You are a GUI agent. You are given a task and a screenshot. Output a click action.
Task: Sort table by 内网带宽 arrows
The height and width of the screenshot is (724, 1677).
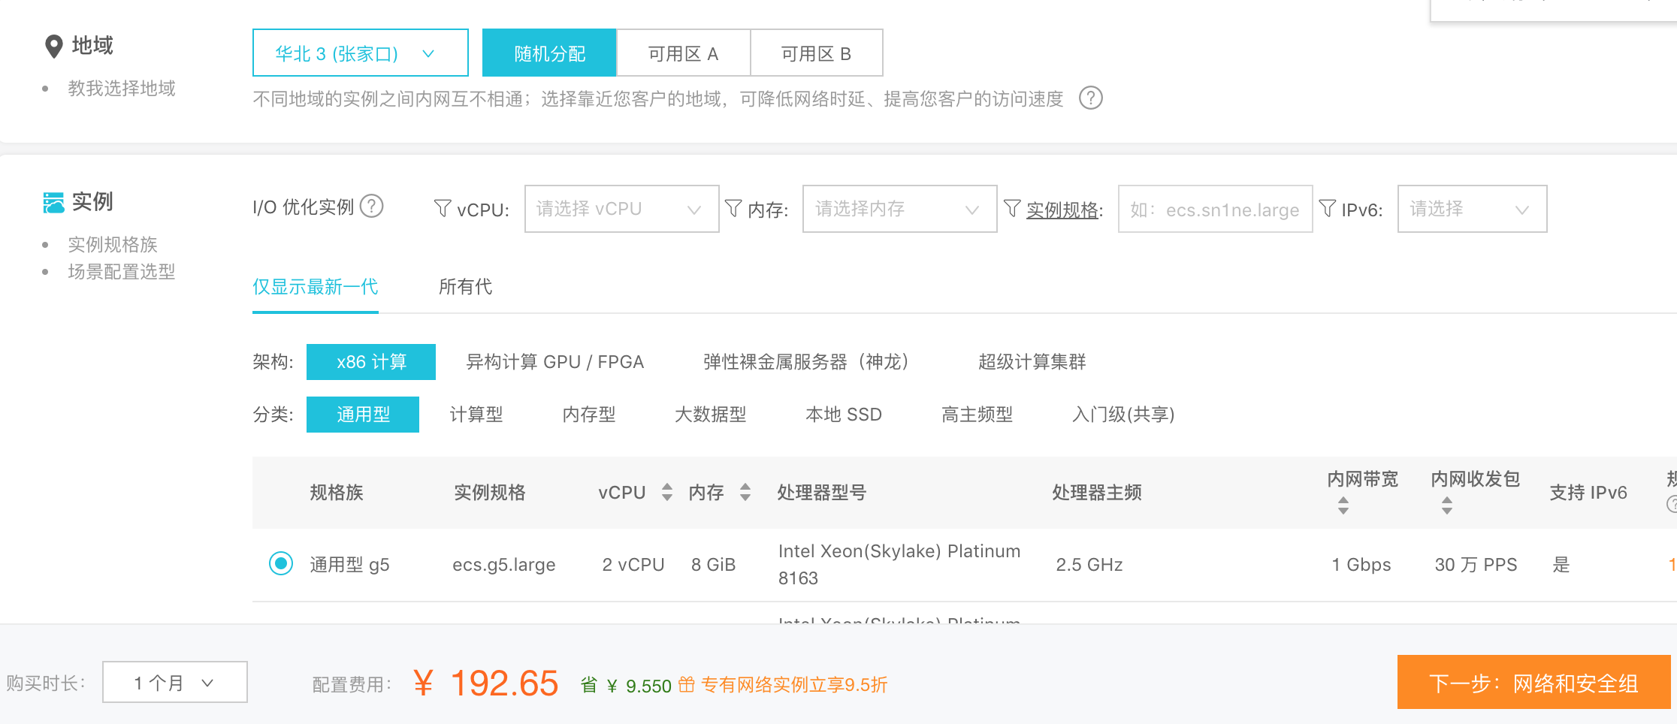pyautogui.click(x=1343, y=505)
